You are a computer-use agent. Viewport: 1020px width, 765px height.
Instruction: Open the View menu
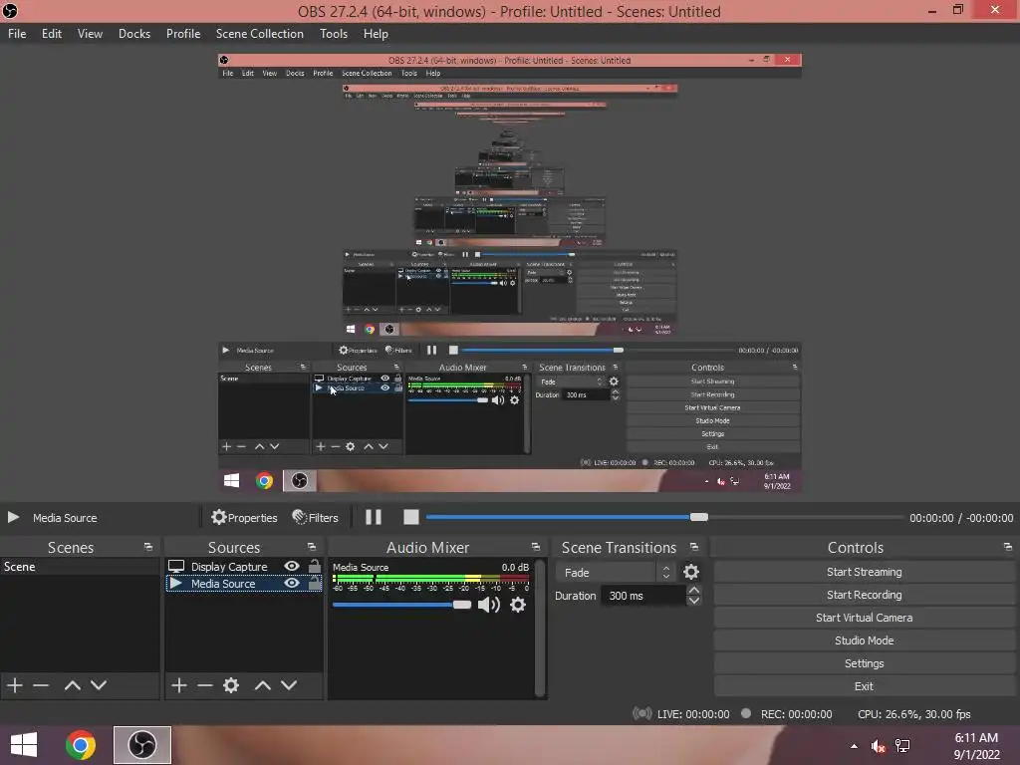point(90,34)
